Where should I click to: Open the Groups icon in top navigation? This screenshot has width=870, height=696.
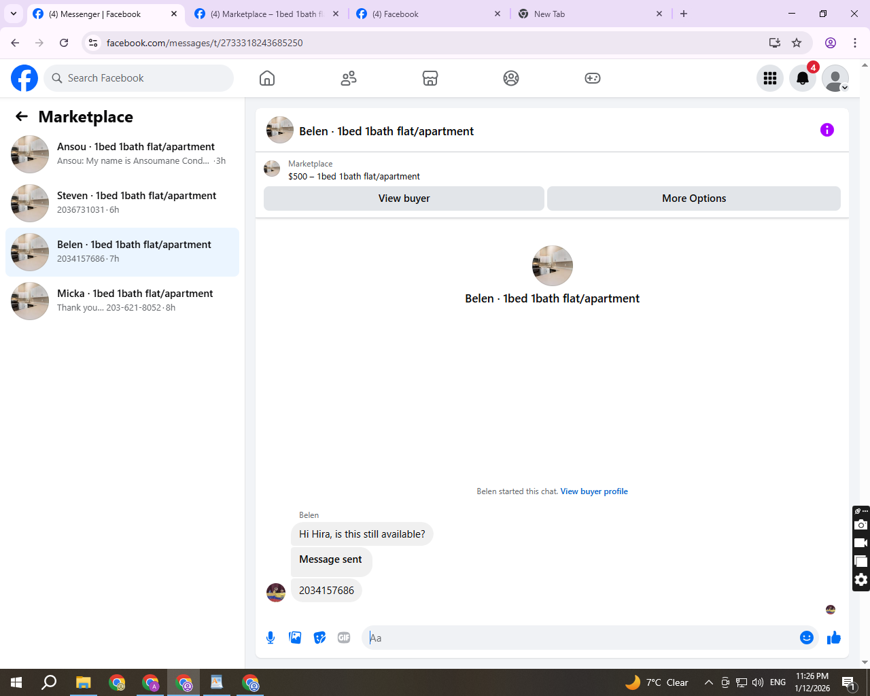(x=511, y=78)
